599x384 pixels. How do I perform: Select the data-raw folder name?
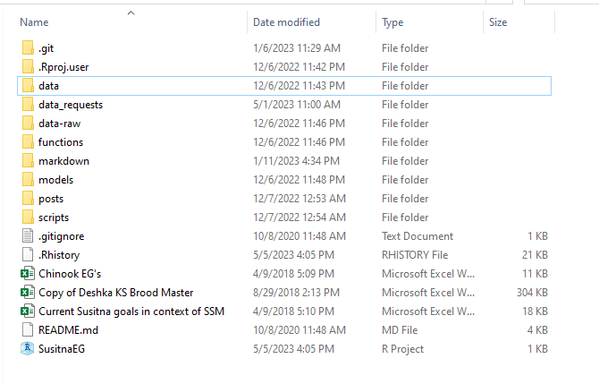pyautogui.click(x=60, y=124)
